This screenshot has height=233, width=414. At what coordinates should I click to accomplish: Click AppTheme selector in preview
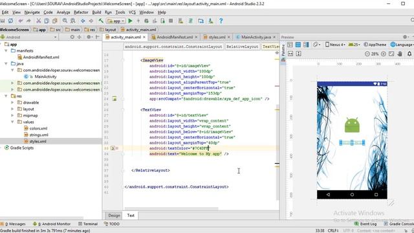pyautogui.click(x=375, y=45)
